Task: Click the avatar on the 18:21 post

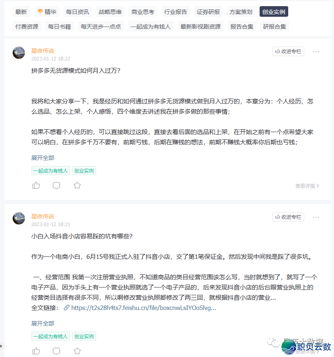Action: click(x=19, y=218)
